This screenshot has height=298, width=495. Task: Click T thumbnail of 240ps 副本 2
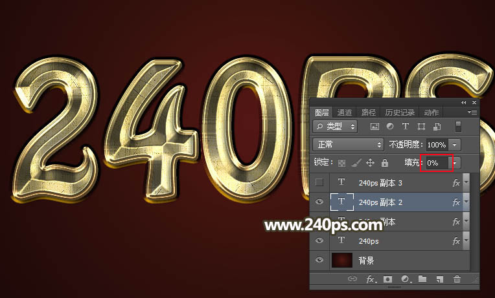(x=341, y=202)
